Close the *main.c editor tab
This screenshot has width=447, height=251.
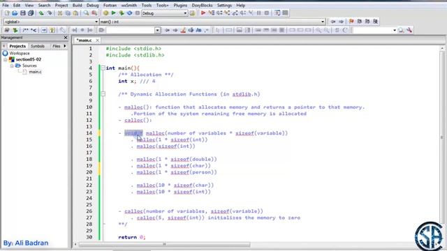(x=97, y=40)
